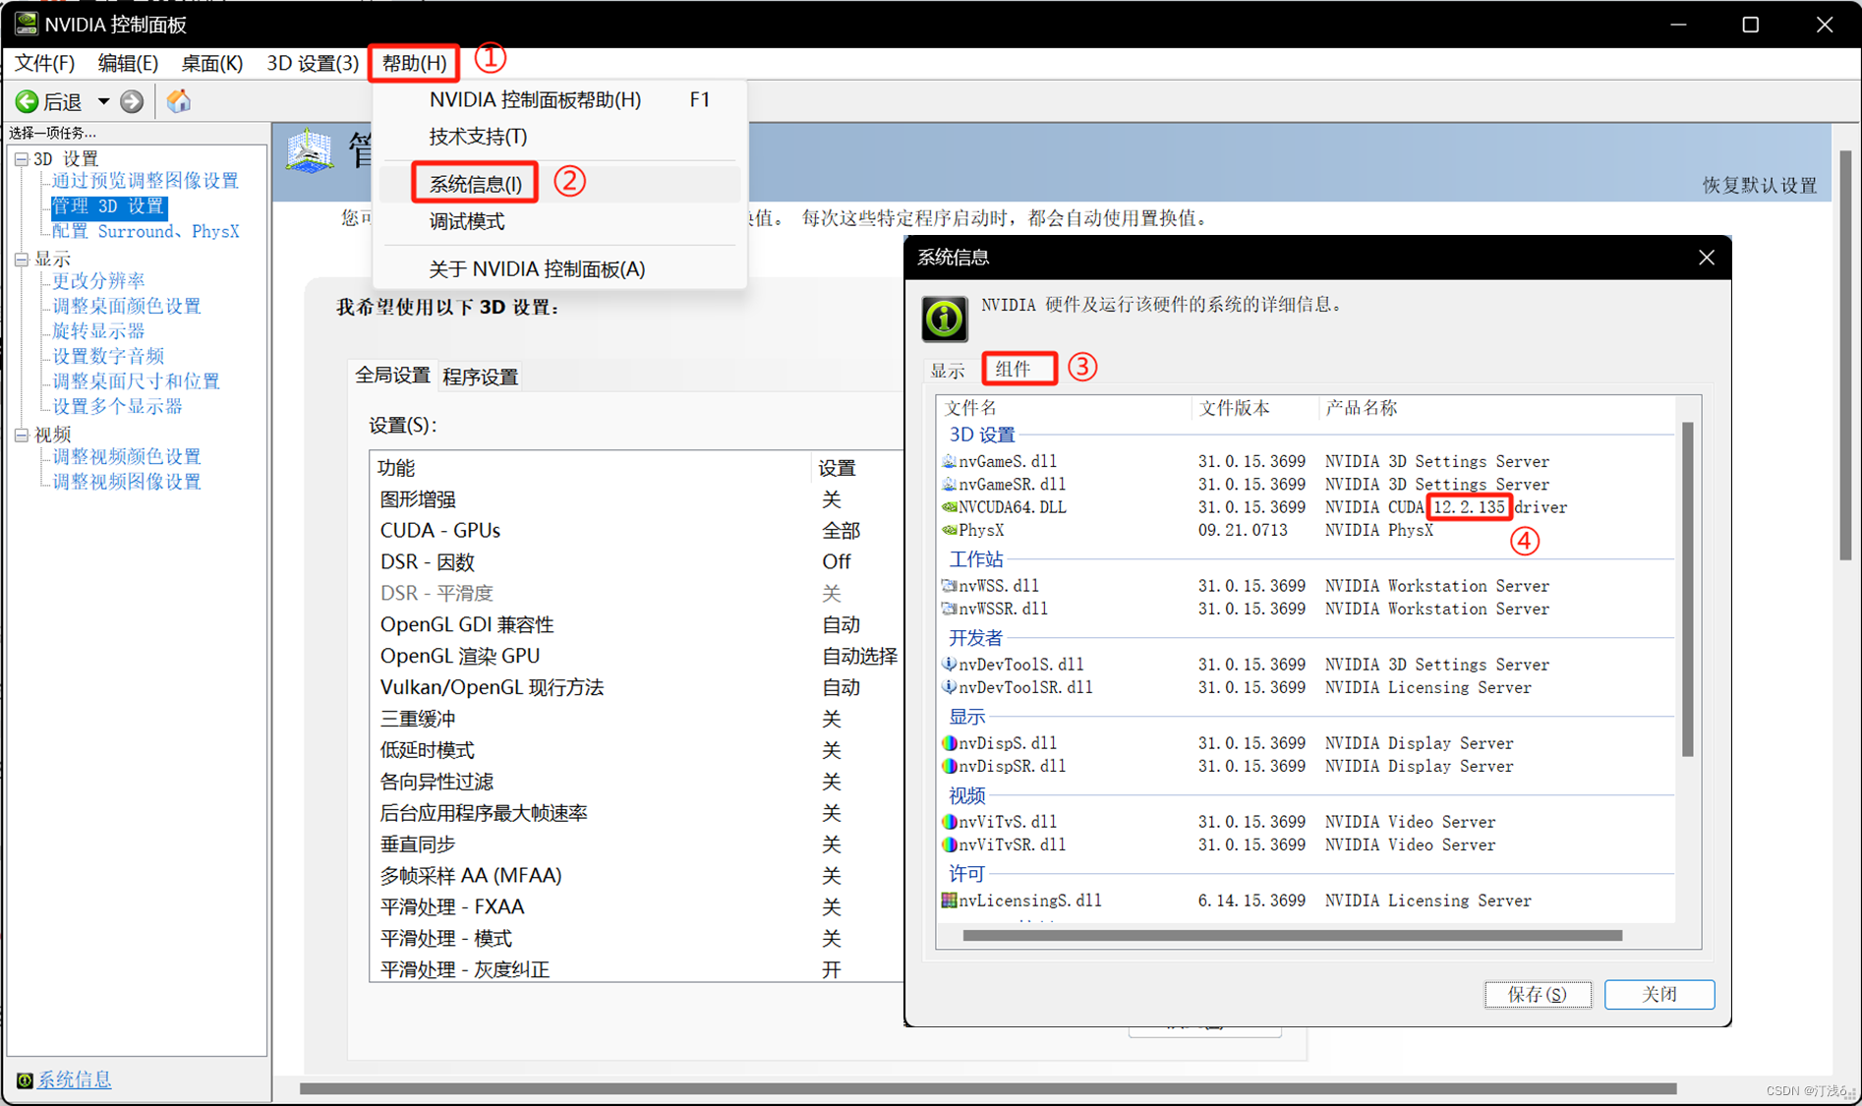Click the NVCUDA64.DLL file icon

(949, 507)
